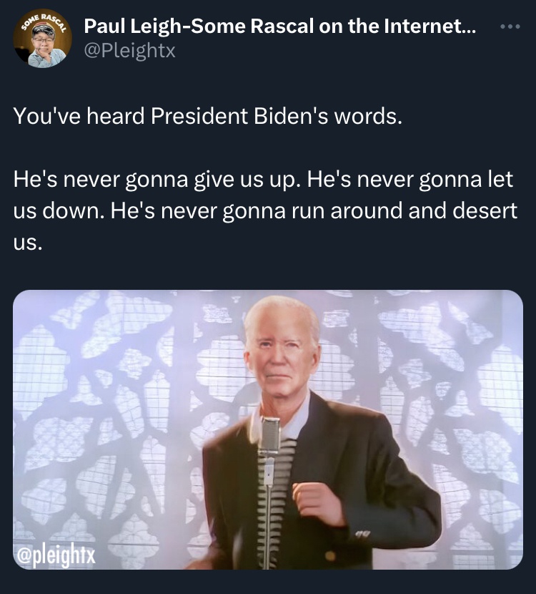Viewport: 536px width, 594px height.
Task: Open the Some Rascal profile avatar
Action: tap(42, 38)
